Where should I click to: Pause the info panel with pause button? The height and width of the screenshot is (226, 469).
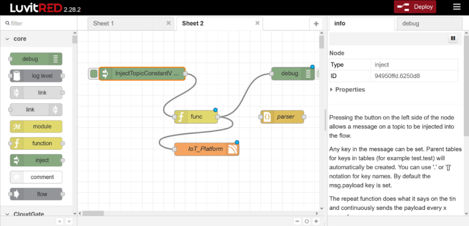click(x=453, y=39)
